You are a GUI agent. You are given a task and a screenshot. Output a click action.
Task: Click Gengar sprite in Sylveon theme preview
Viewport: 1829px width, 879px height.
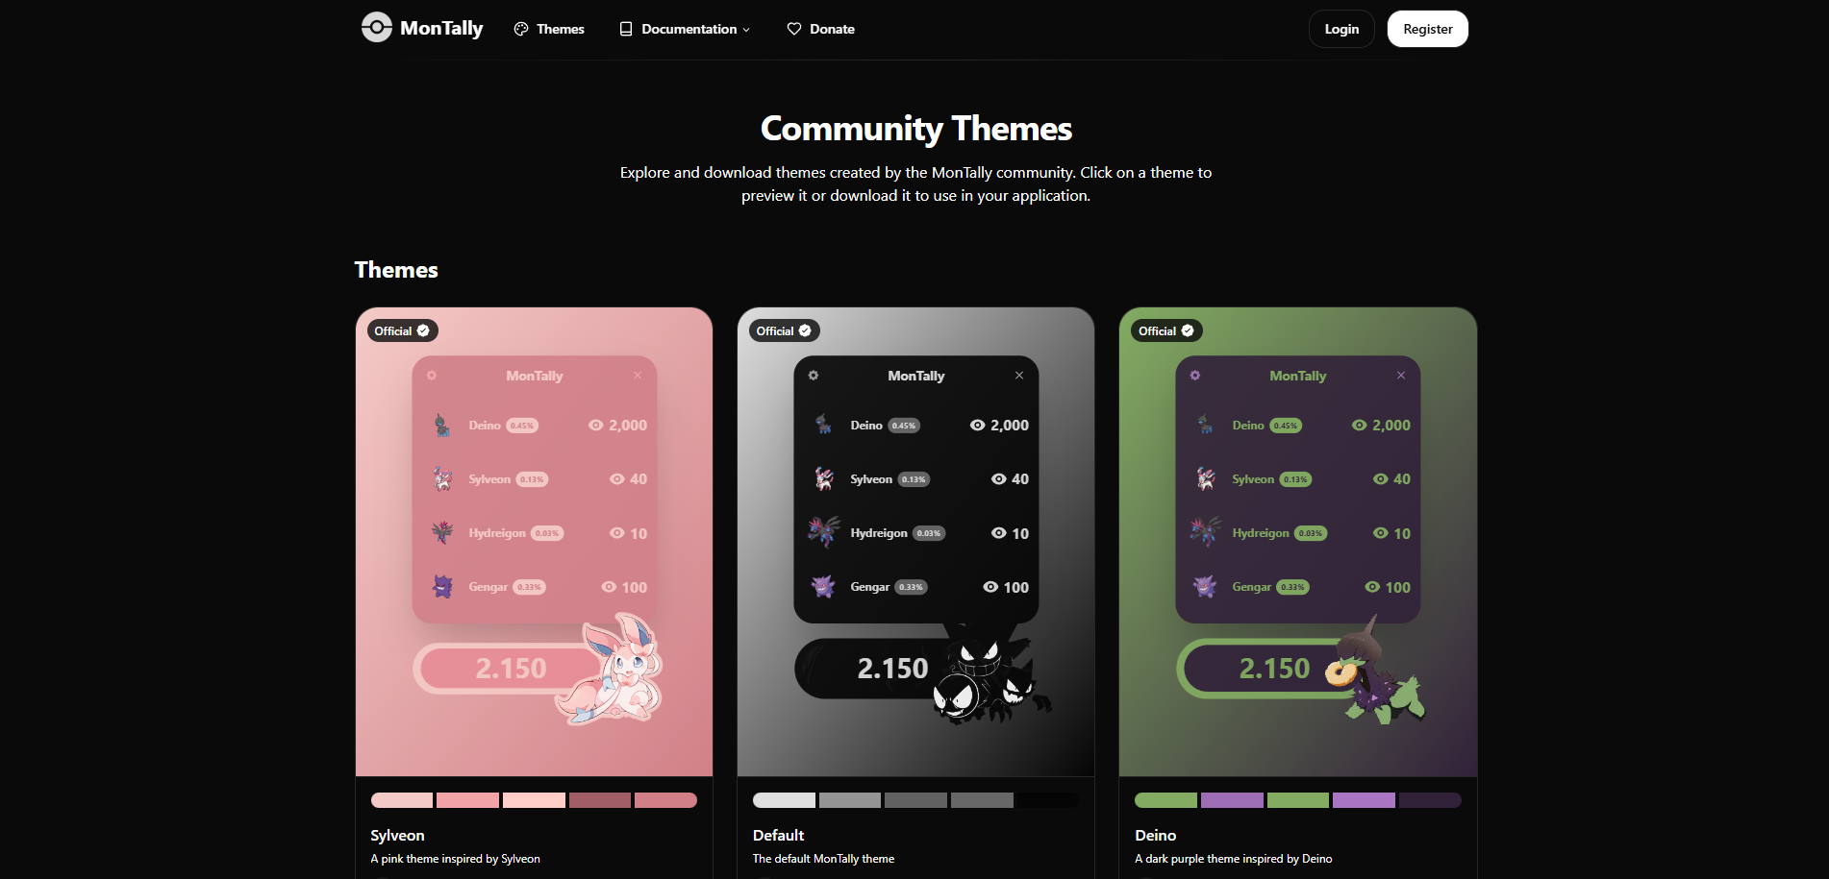pos(442,586)
